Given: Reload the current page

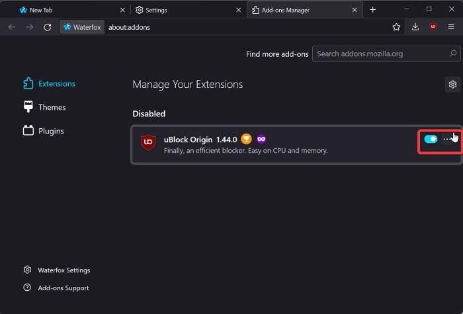Looking at the screenshot, I should coord(48,27).
